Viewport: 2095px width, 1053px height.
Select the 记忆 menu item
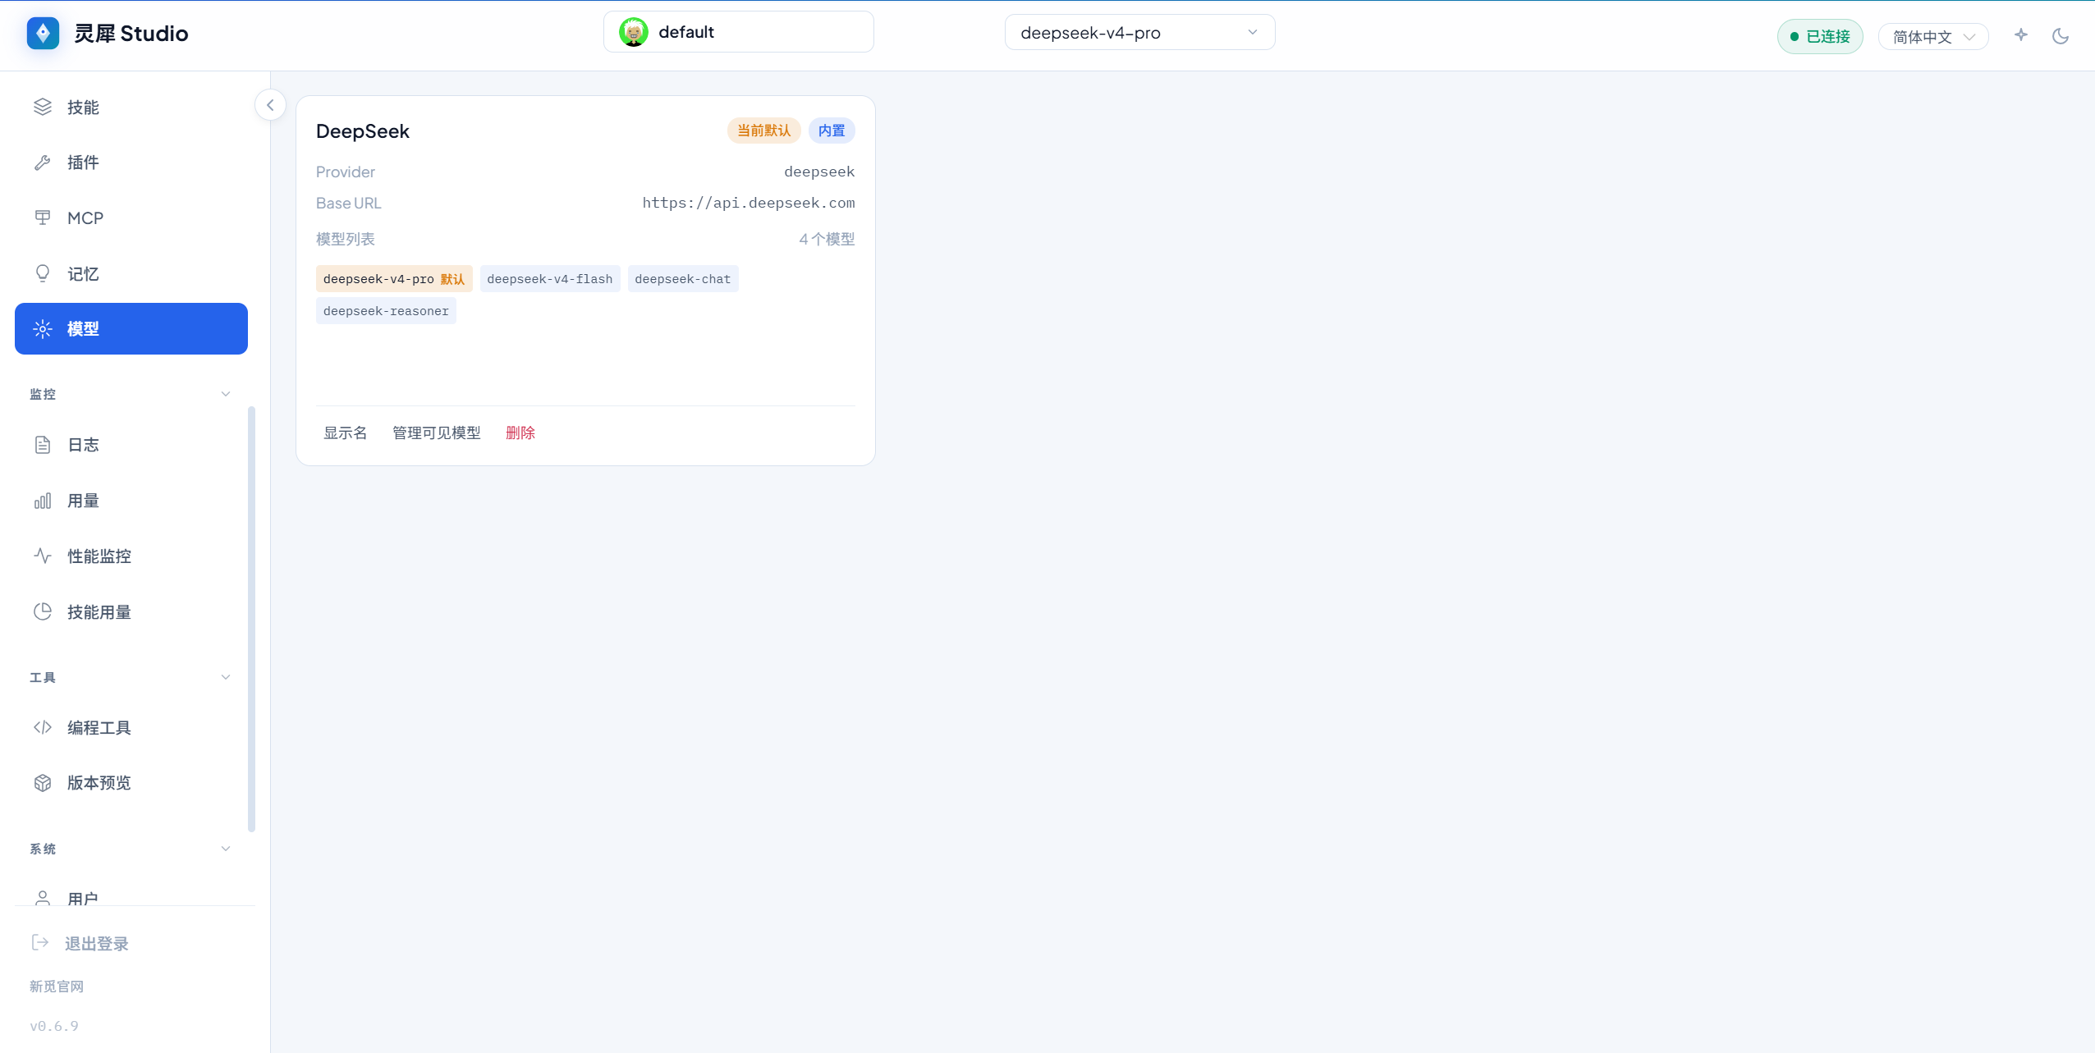click(x=131, y=273)
